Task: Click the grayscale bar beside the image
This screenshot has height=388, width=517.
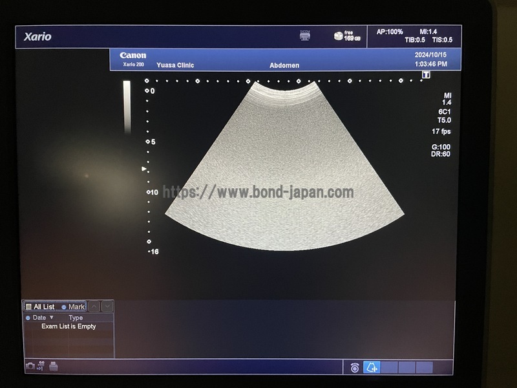Action: click(127, 107)
